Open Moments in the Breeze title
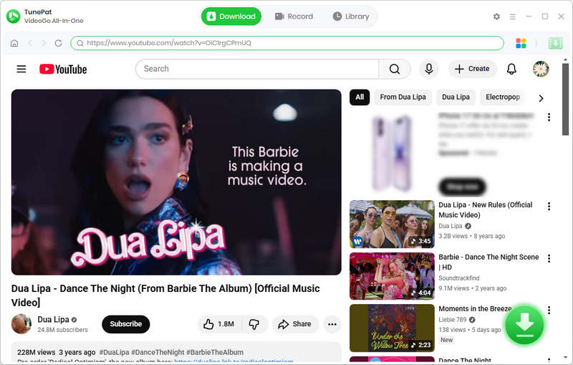573x365 pixels. coord(475,309)
